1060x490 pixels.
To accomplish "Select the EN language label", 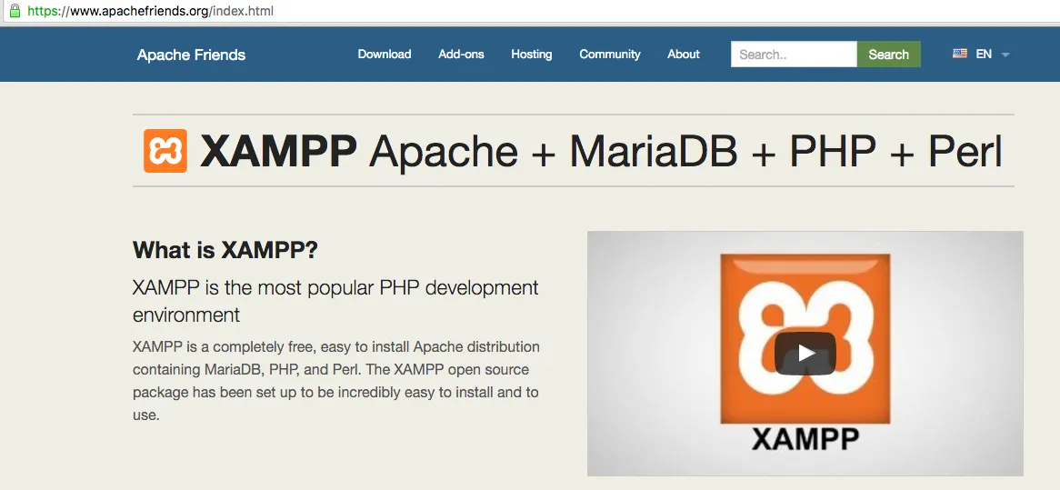I will (984, 54).
